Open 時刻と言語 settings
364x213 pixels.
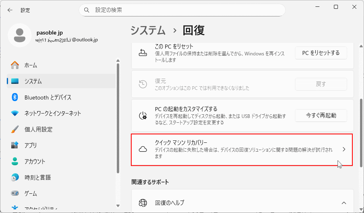point(61,177)
